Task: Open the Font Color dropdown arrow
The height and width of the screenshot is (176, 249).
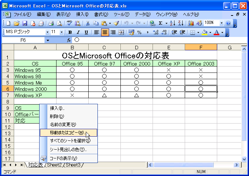Action: (x=222, y=33)
